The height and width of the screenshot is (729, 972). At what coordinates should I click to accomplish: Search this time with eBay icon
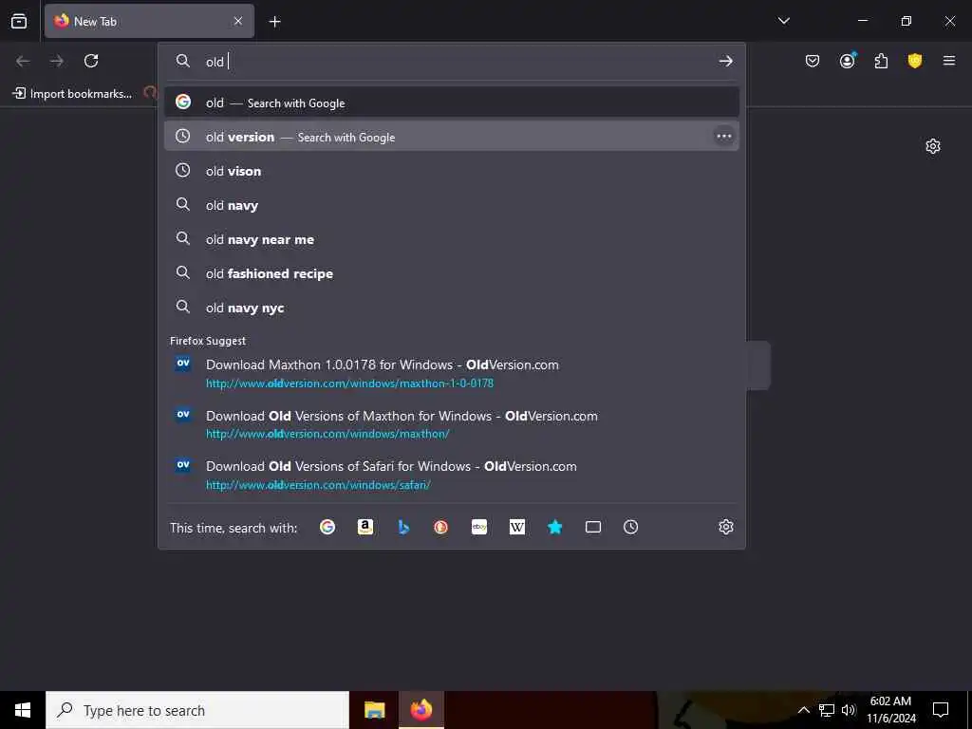coord(479,527)
